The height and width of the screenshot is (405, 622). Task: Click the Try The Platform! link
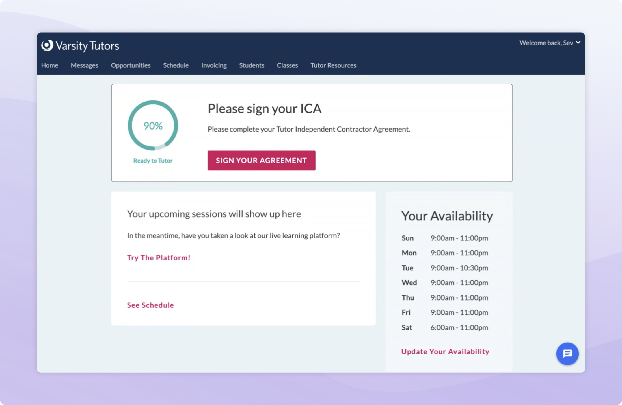pyautogui.click(x=159, y=258)
